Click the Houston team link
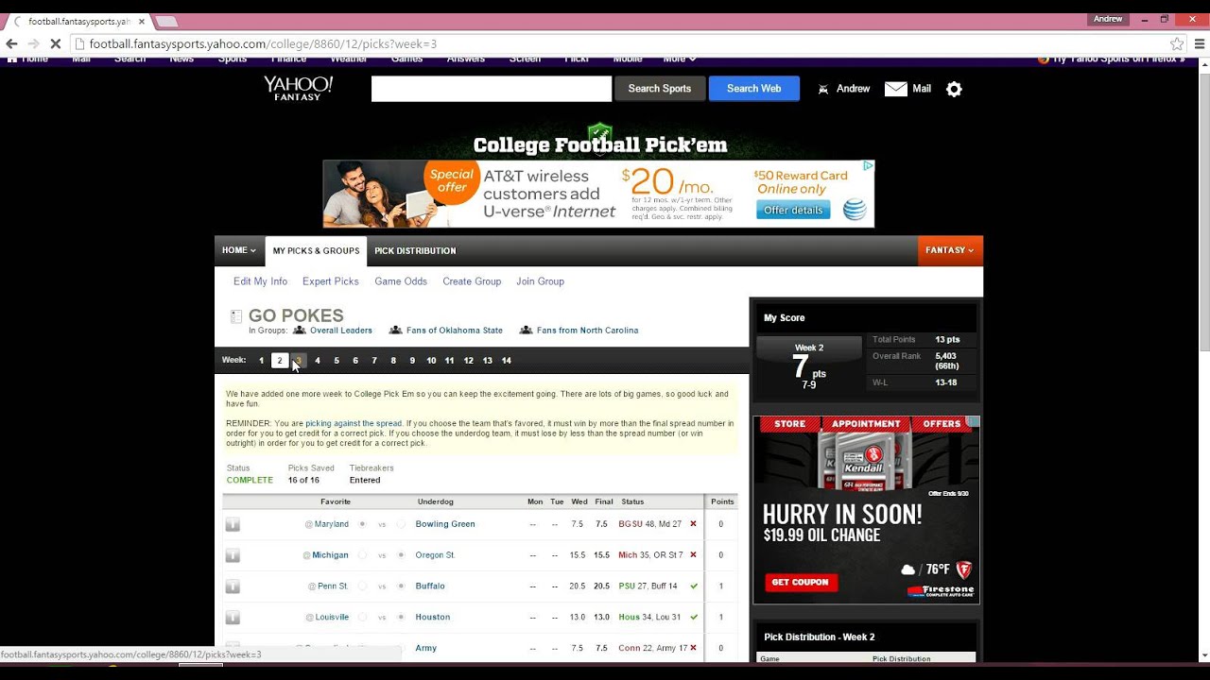 coord(433,618)
